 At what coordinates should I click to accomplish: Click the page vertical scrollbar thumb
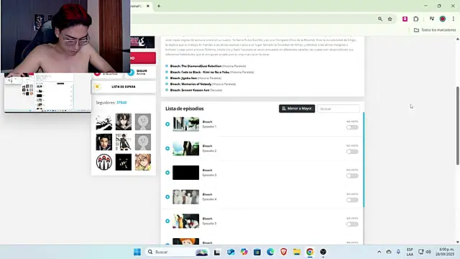coord(458,126)
